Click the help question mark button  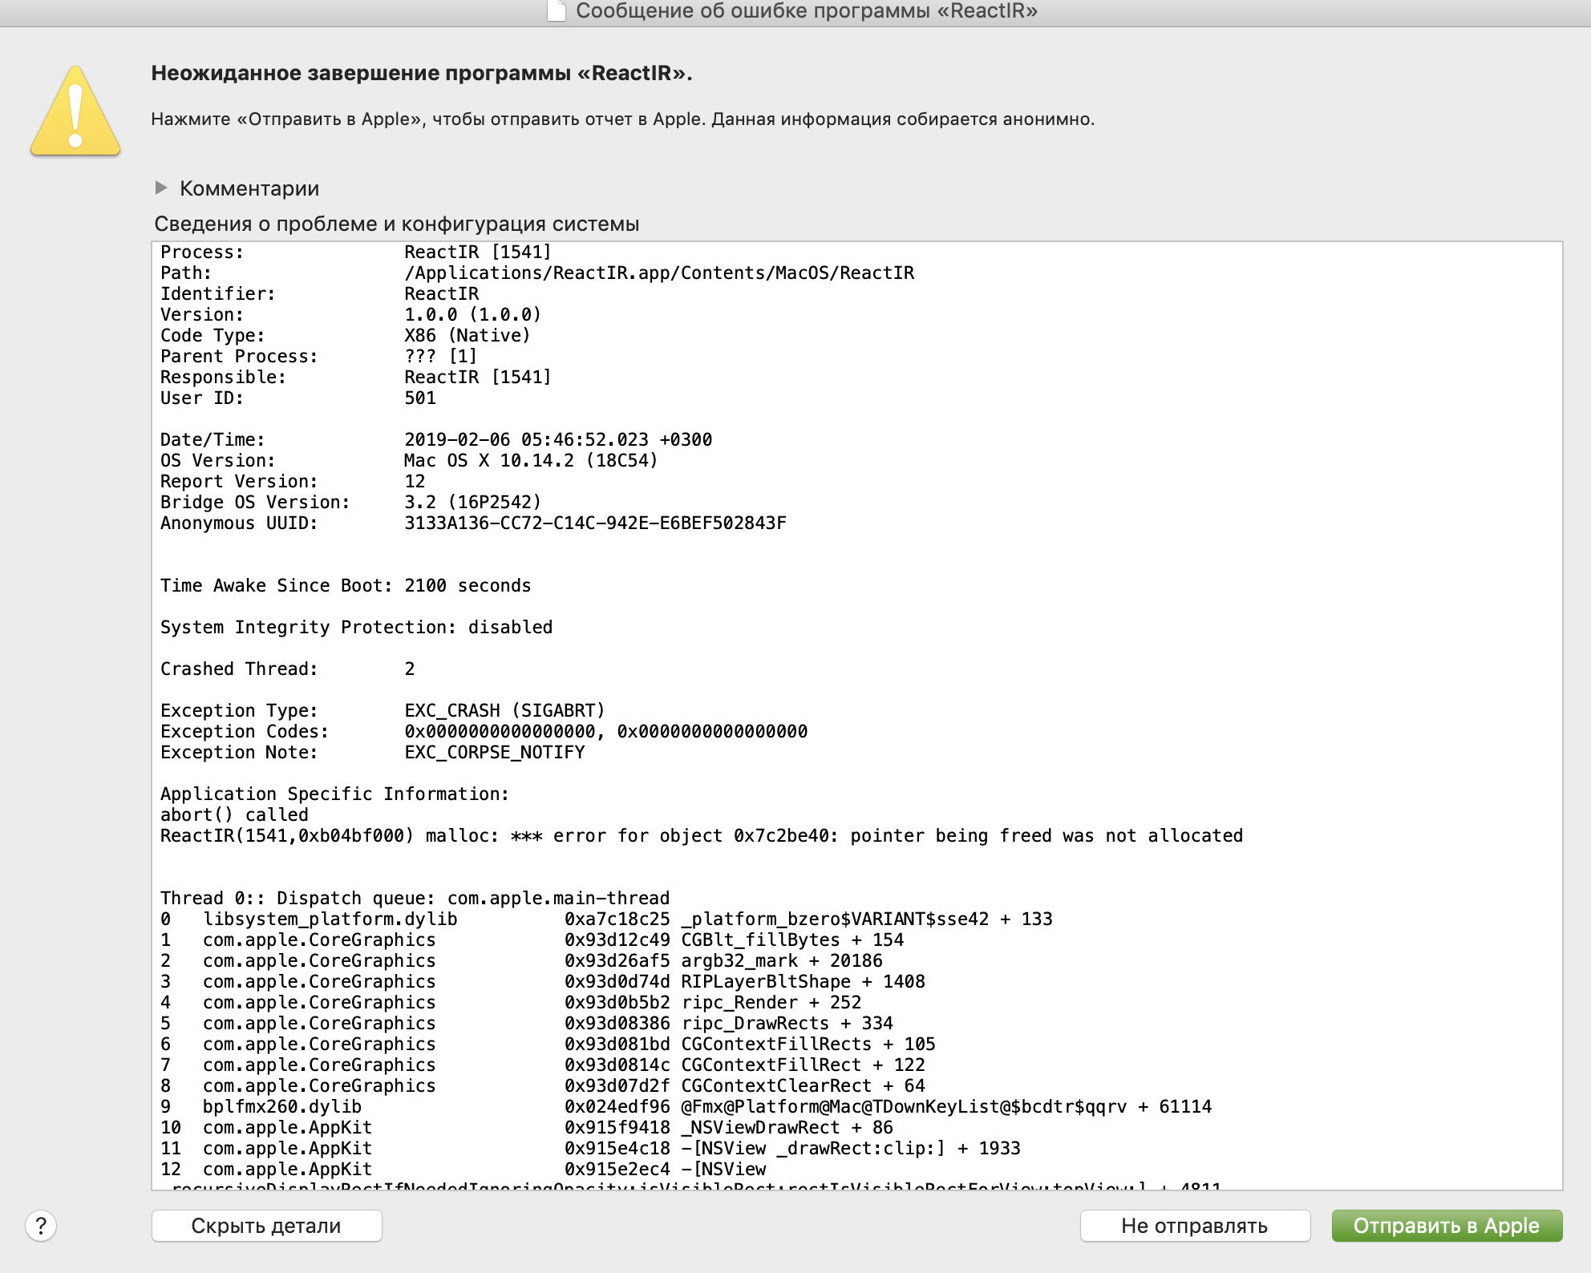click(41, 1225)
